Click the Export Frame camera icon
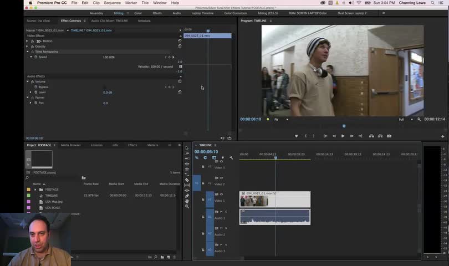Screen dimensions: 449x266 [x=389, y=136]
